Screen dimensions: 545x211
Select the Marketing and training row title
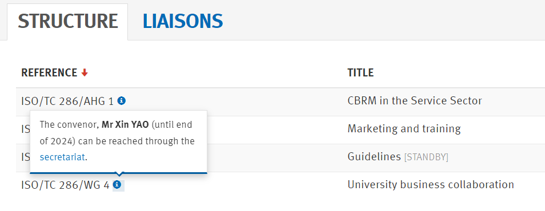coord(404,129)
